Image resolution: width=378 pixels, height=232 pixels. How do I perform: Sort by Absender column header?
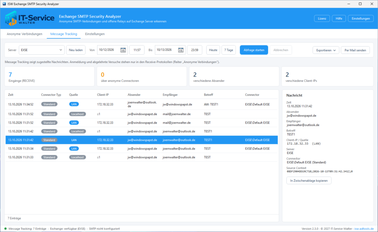(134, 95)
